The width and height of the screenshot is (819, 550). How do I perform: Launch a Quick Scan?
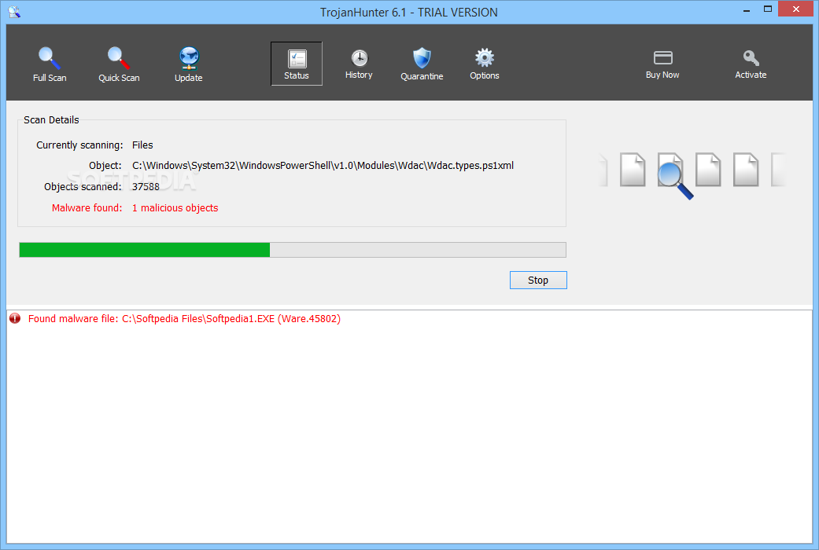click(119, 64)
